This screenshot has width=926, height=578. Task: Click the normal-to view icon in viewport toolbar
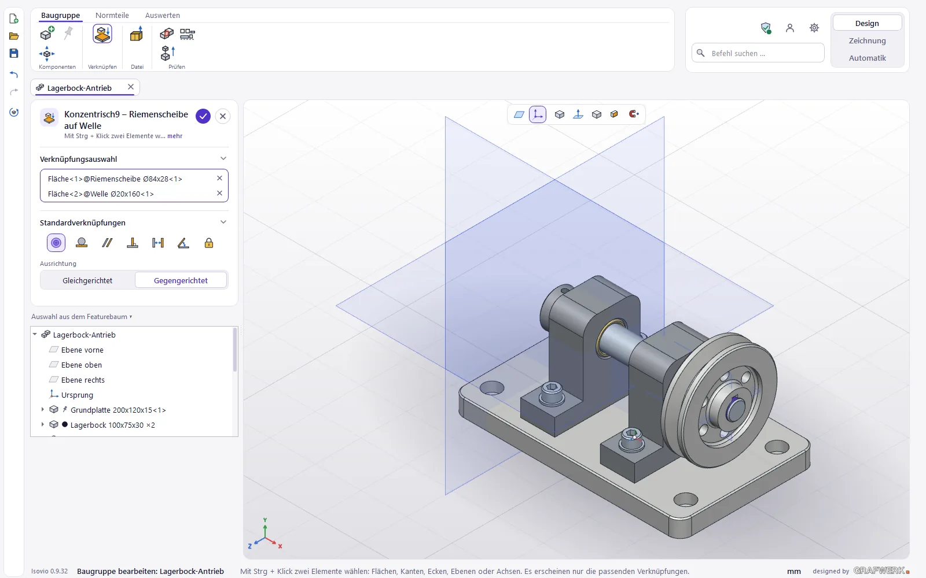coord(578,114)
